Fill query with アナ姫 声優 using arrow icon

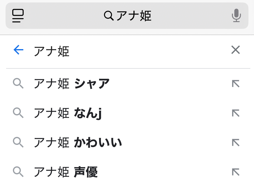[x=236, y=172]
